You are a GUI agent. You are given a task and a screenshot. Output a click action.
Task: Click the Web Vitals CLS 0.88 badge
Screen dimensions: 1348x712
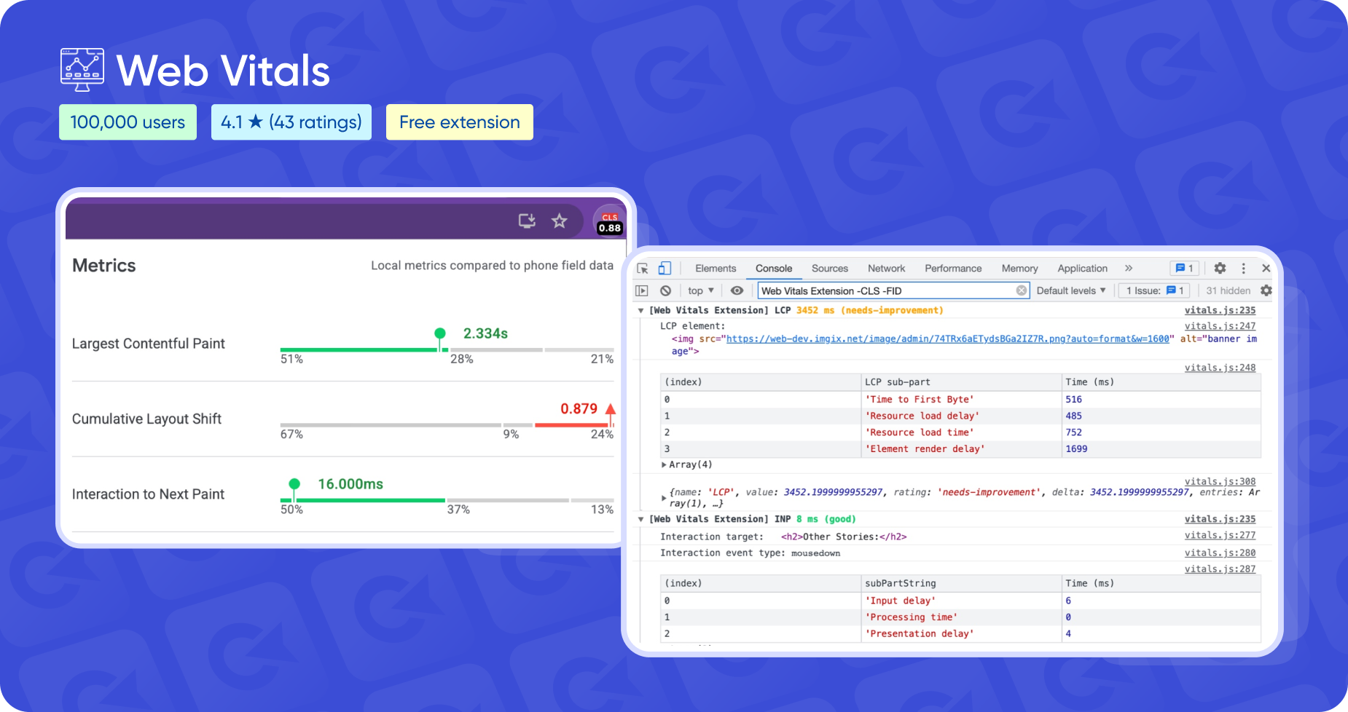click(609, 223)
